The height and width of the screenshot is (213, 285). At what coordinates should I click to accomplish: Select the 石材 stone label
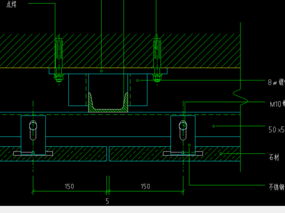point(274,157)
